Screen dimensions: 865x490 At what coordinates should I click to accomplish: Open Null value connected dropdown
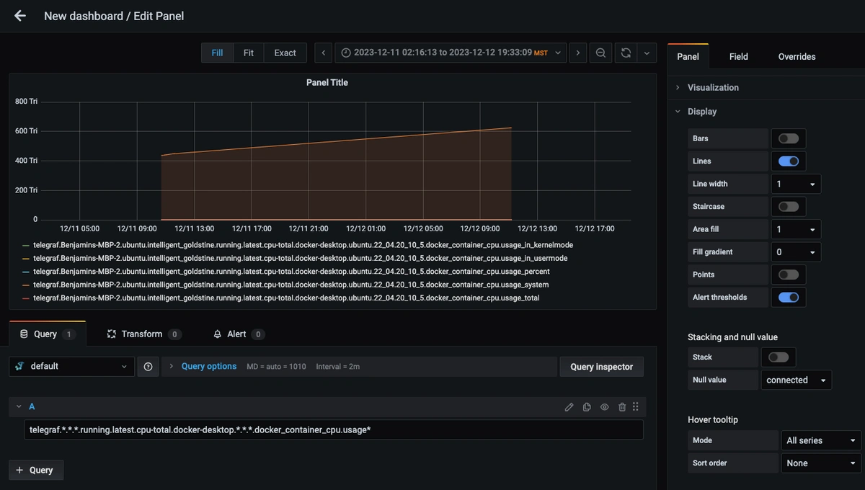797,380
